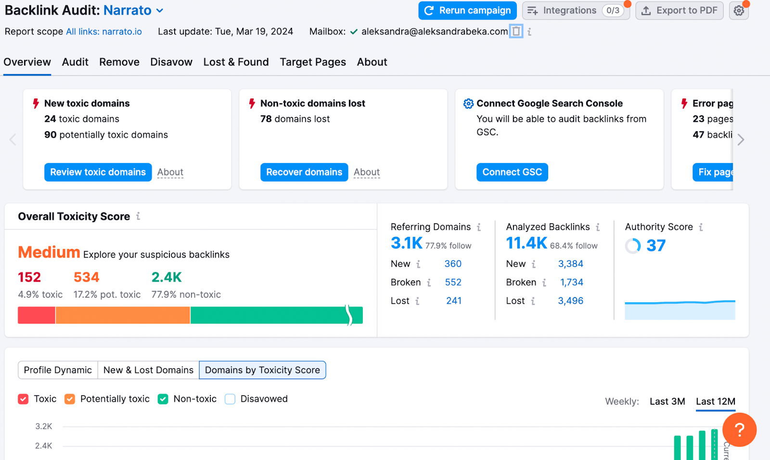
Task: Click the right carousel arrow to see more cards
Action: pos(741,139)
